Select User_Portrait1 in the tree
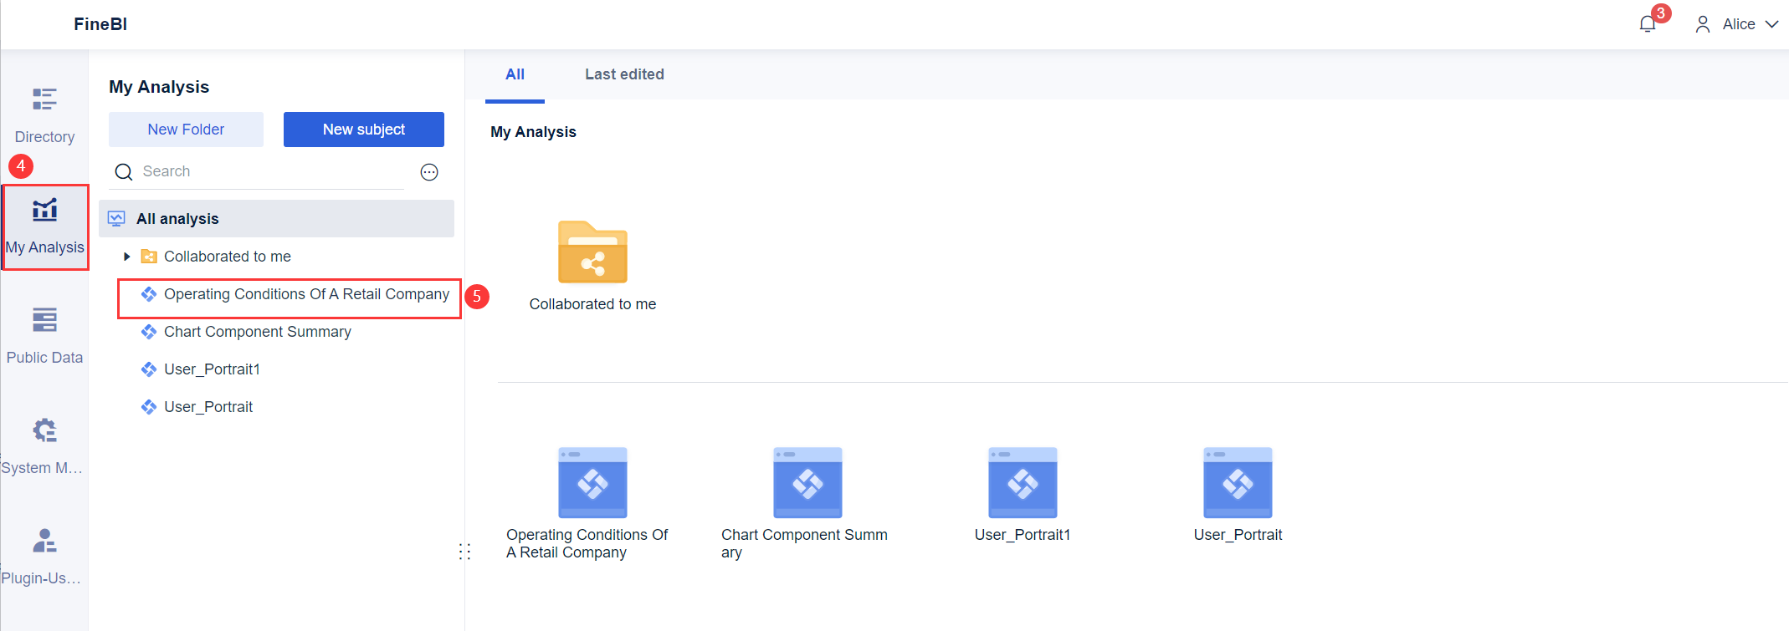Image resolution: width=1789 pixels, height=631 pixels. tap(212, 369)
